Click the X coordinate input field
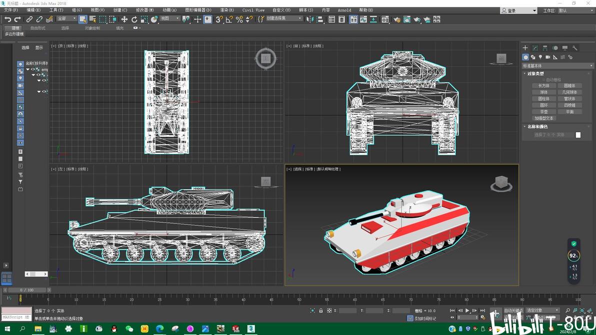The width and height of the screenshot is (596, 335). pyautogui.click(x=347, y=311)
